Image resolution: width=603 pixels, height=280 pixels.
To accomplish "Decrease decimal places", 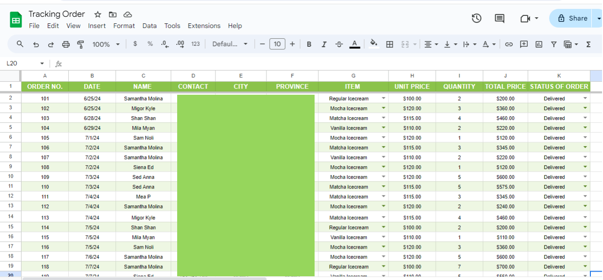I will [165, 44].
